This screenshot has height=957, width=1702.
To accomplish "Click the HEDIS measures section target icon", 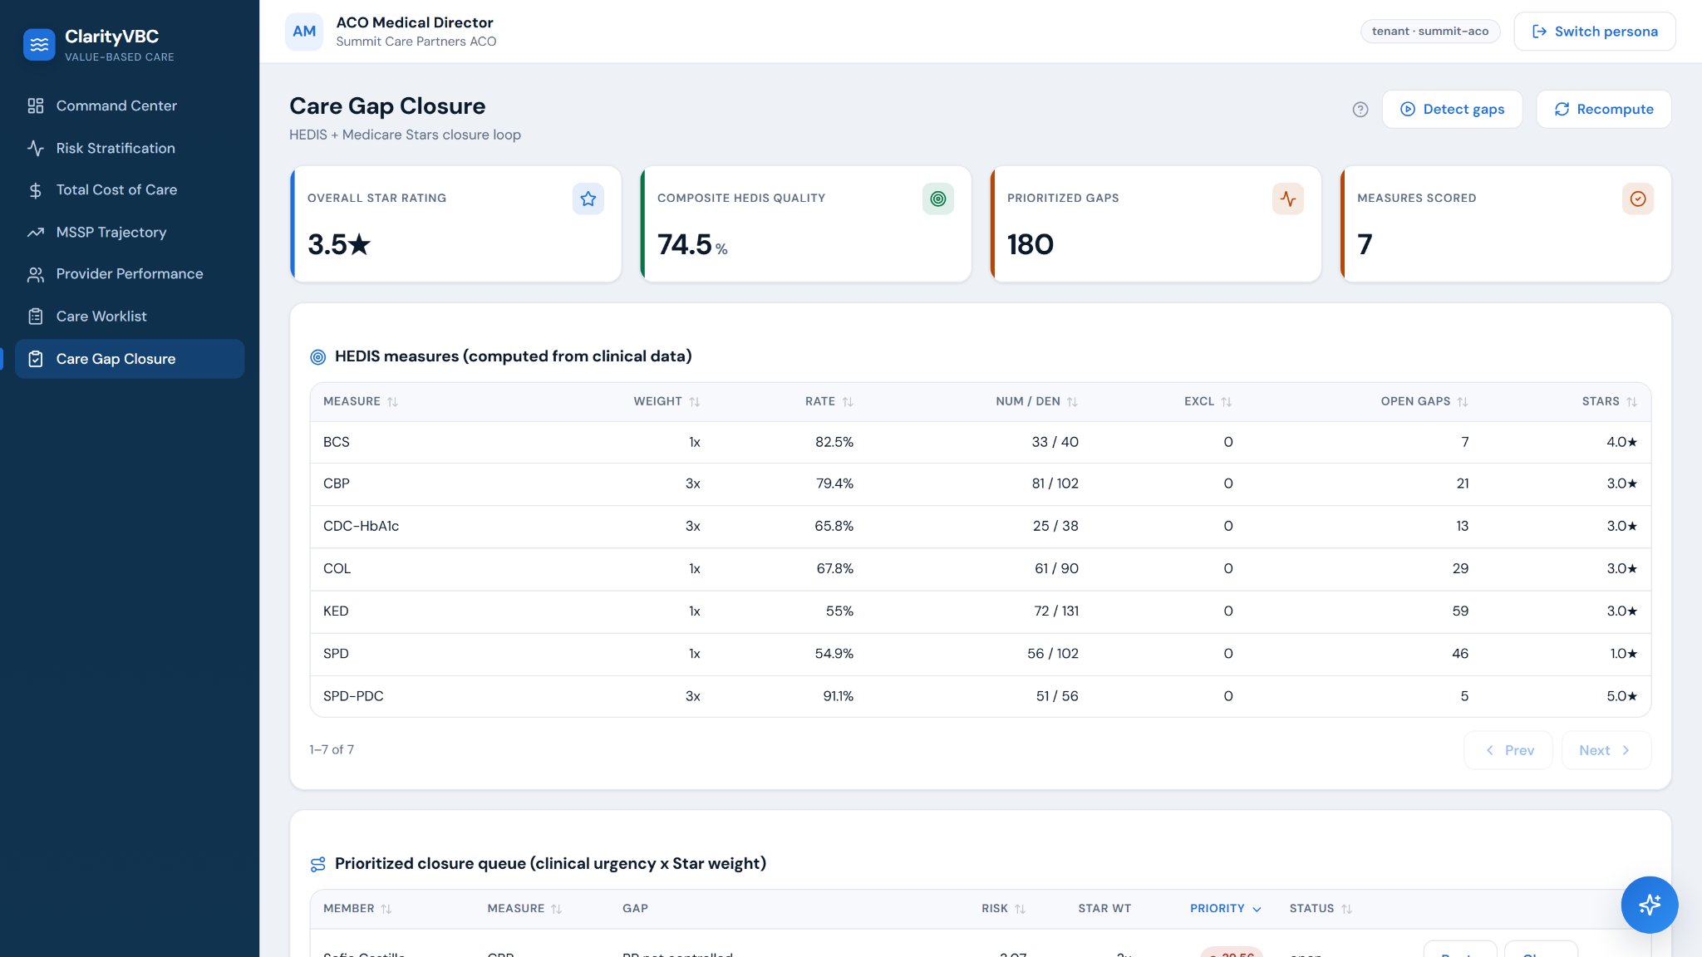I will tap(317, 357).
